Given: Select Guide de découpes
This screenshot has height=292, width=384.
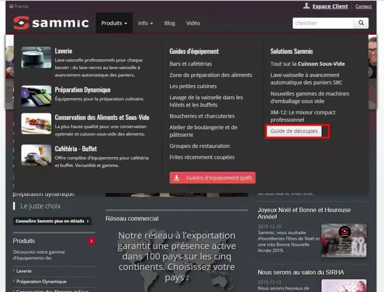Looking at the screenshot, I should [294, 131].
